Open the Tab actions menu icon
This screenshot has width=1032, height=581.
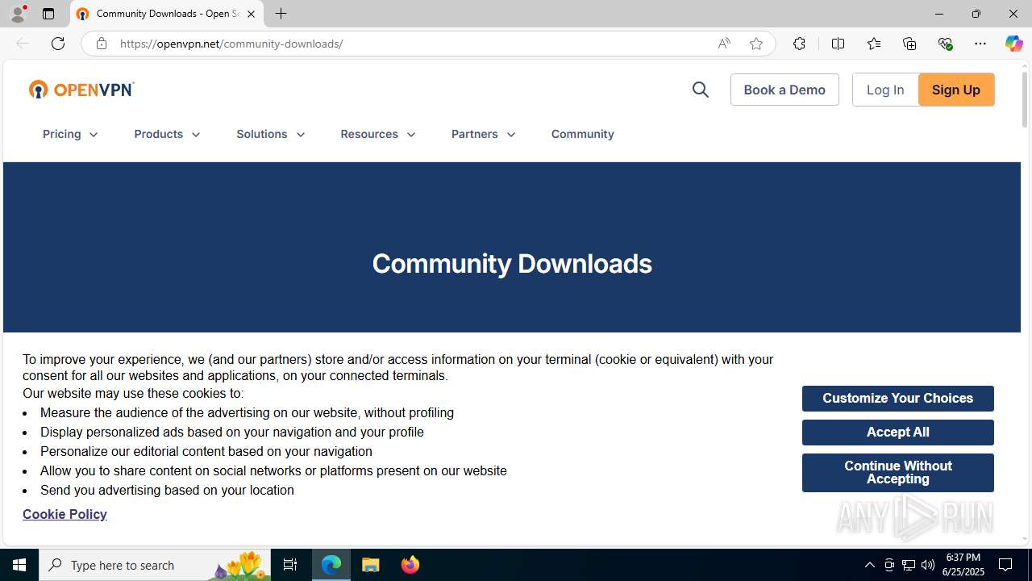pos(48,14)
